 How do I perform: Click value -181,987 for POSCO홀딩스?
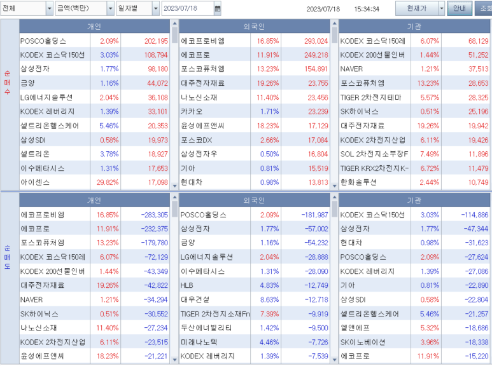click(x=314, y=215)
